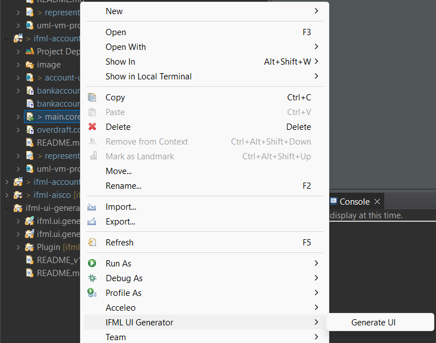Close the Console tab
This screenshot has height=343, width=436.
pyautogui.click(x=377, y=201)
